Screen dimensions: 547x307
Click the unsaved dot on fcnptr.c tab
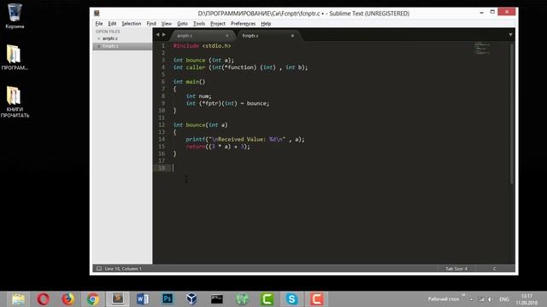tap(292, 36)
